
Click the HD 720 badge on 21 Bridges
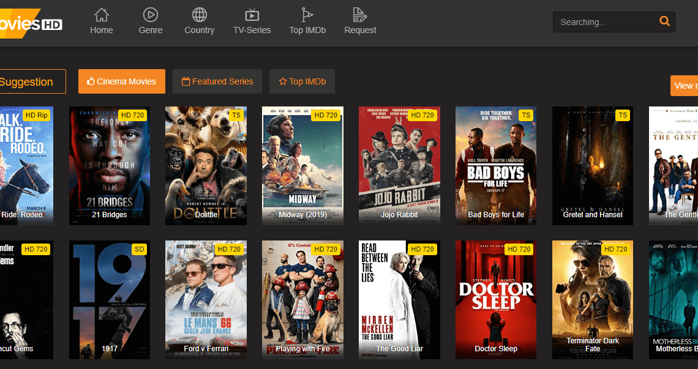pyautogui.click(x=133, y=115)
